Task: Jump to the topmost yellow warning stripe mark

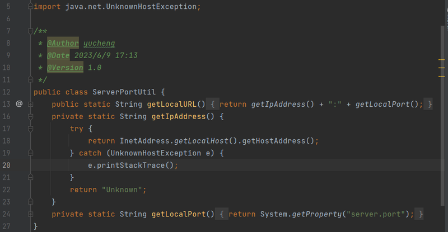Action: (x=441, y=60)
